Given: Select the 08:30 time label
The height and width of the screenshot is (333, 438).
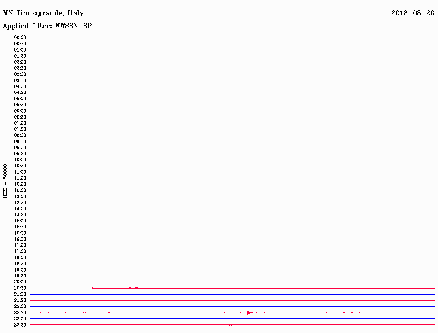Looking at the screenshot, I should click(20, 141).
